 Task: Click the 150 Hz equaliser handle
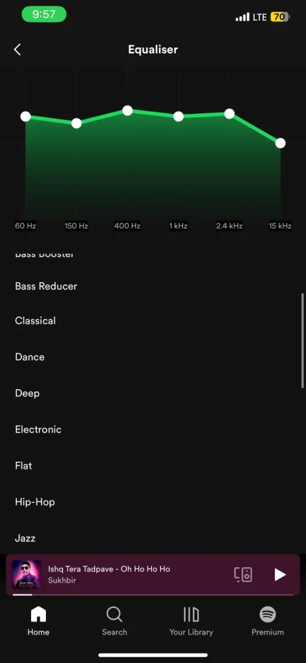click(76, 123)
